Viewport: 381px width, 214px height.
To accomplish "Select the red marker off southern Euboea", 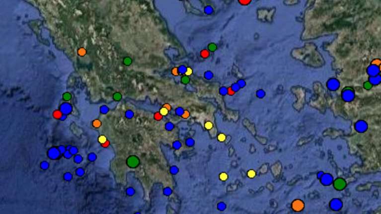I will (x=231, y=92).
